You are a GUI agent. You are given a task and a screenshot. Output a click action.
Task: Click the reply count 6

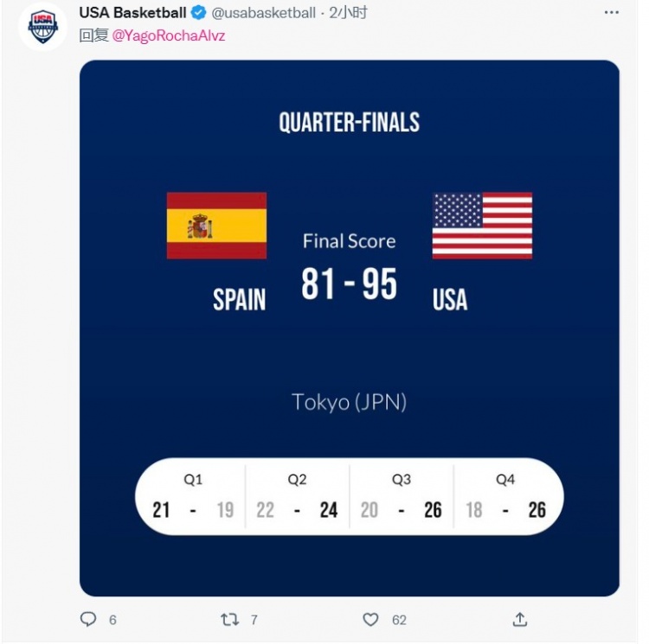coord(112,620)
